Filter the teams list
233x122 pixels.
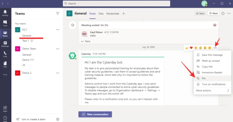pyautogui.click(x=58, y=13)
